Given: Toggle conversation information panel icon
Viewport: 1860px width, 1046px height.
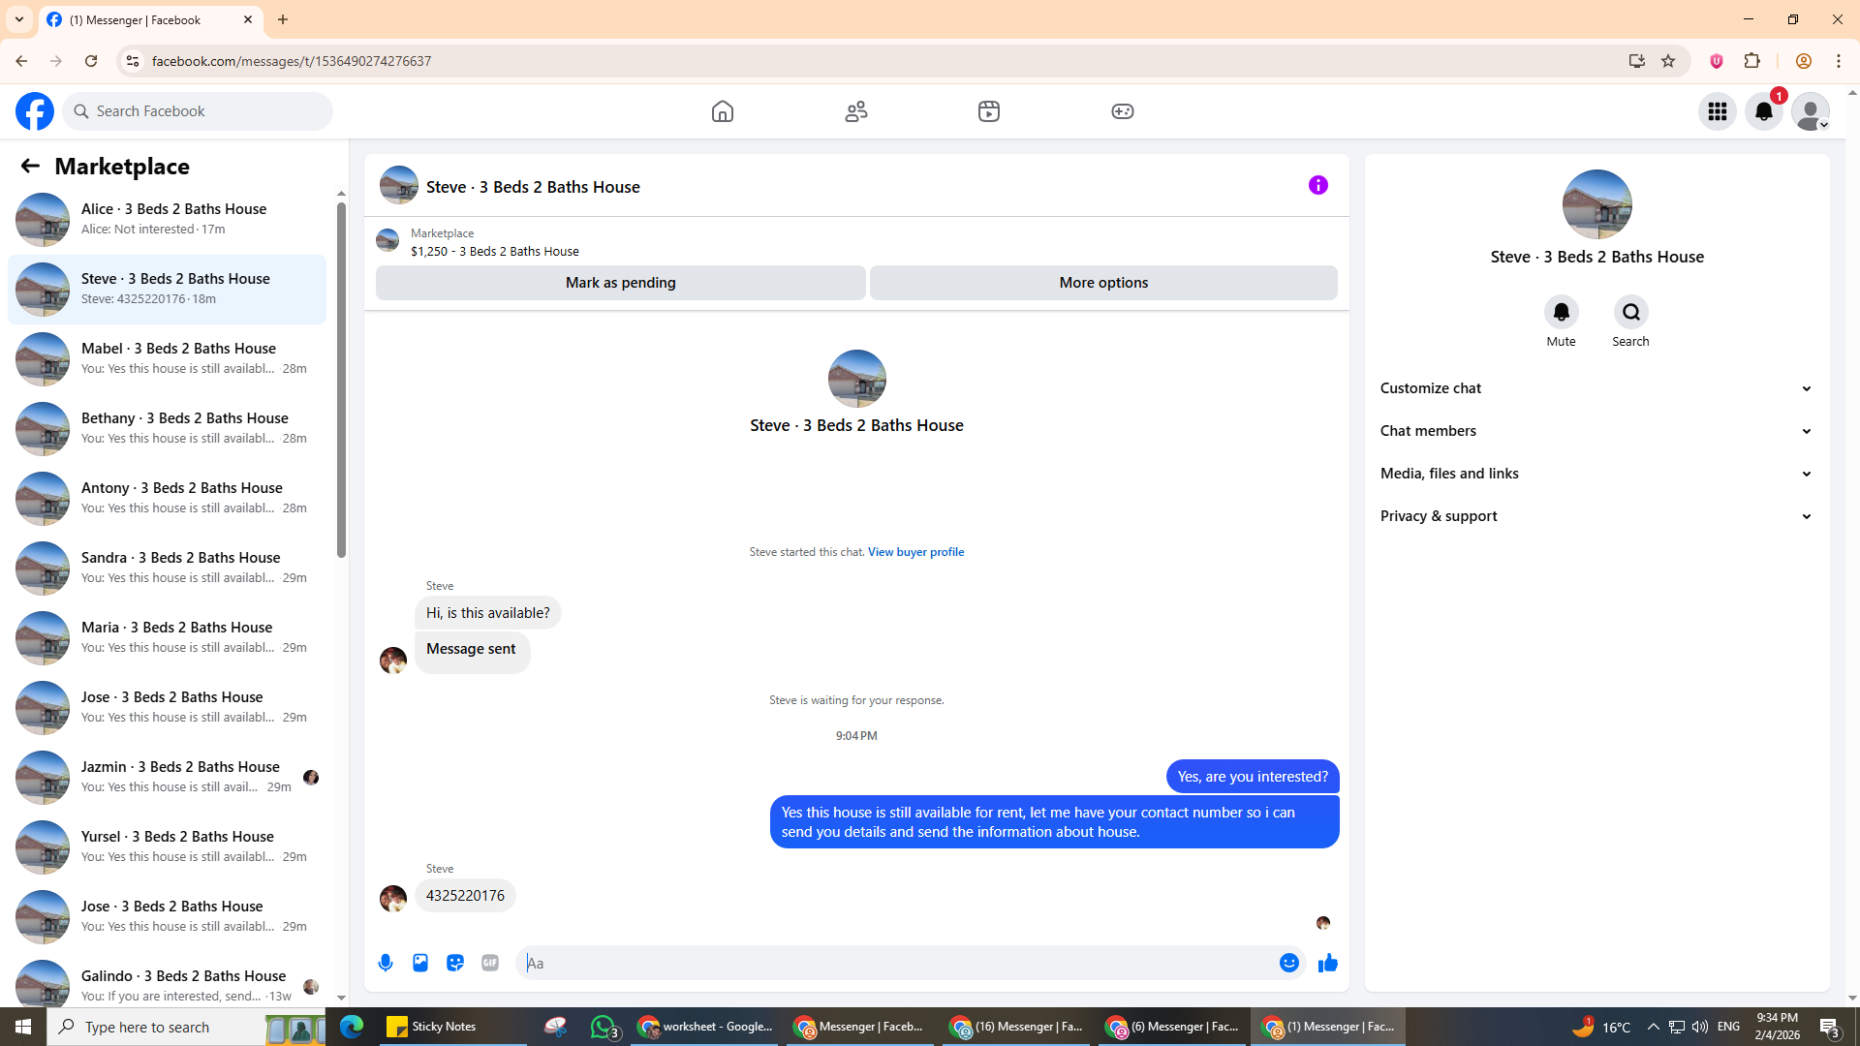Looking at the screenshot, I should coord(1317,185).
